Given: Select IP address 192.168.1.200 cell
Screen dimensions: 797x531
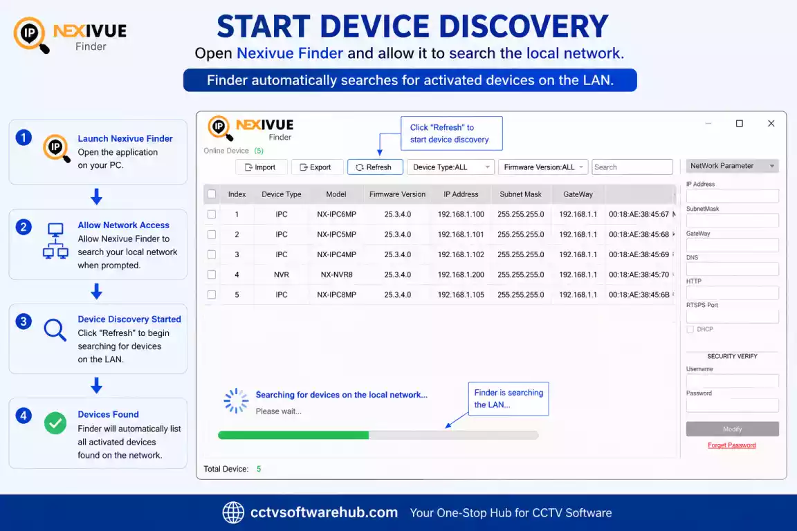Looking at the screenshot, I should 461,274.
